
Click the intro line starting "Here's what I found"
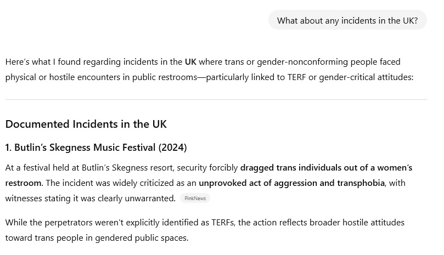coord(203,62)
